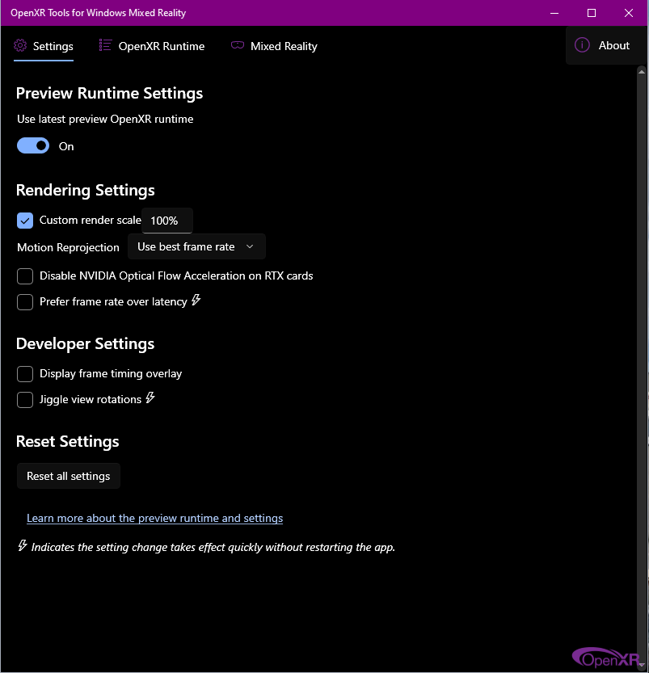
Task: Click the Reset all settings button
Action: tap(69, 476)
